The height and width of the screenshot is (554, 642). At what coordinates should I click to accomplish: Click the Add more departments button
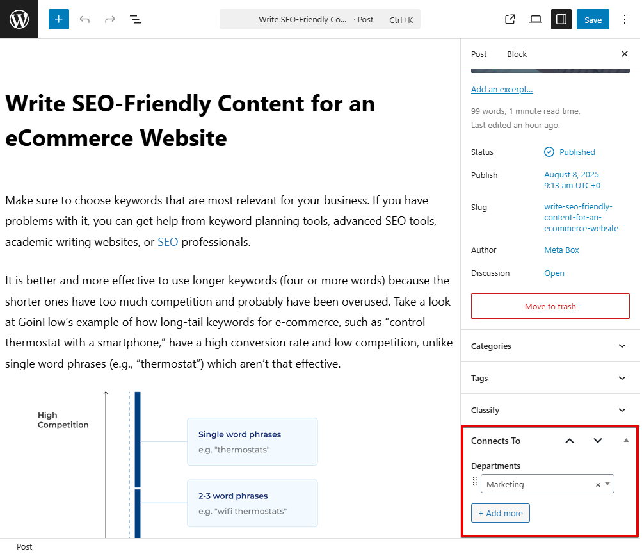[500, 513]
